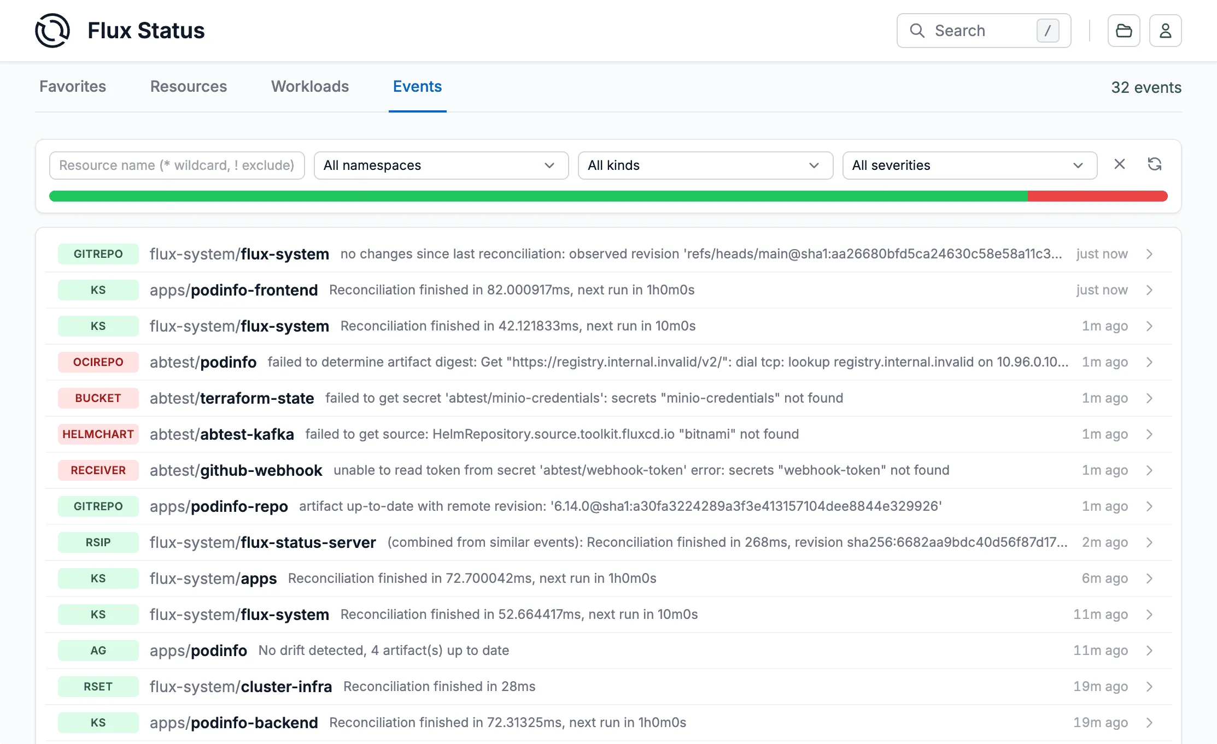This screenshot has height=744, width=1217.
Task: Click the GITREPO badge for podinfo-repo
Action: tap(98, 506)
